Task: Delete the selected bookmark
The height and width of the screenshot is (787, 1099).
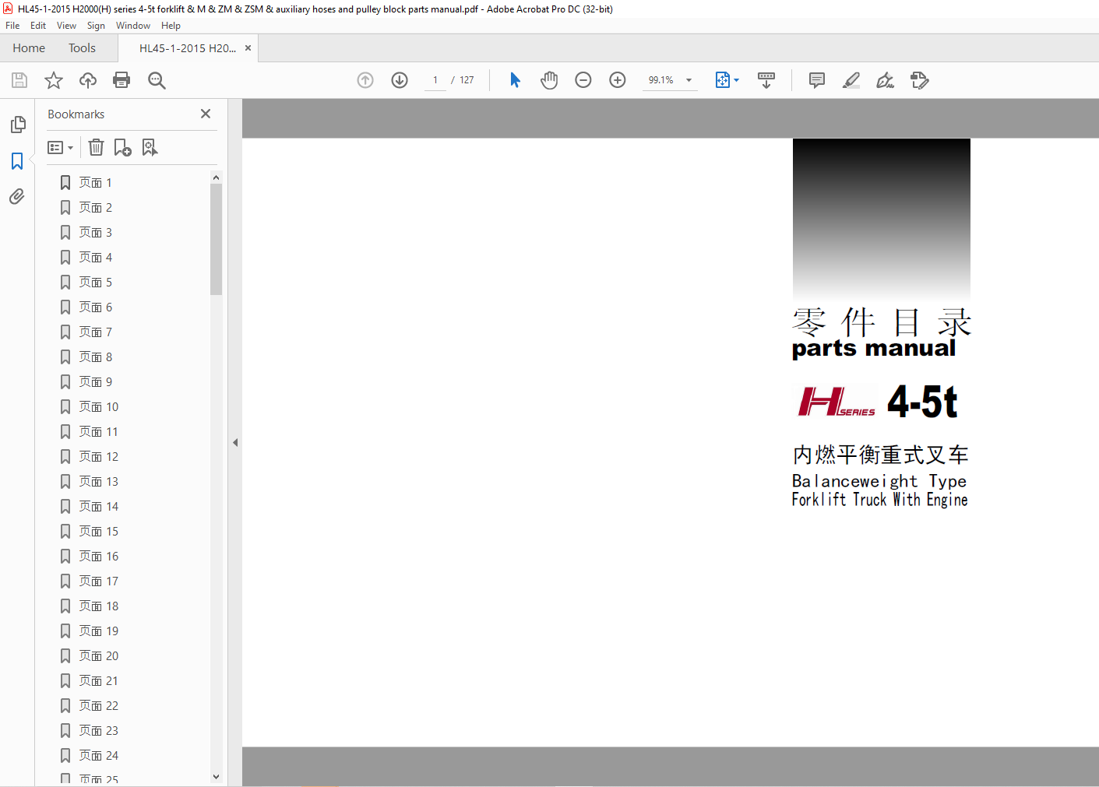Action: click(x=96, y=147)
